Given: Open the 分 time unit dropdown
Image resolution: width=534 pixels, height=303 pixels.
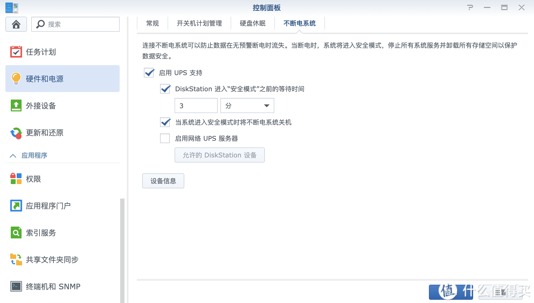Looking at the screenshot, I should [247, 105].
